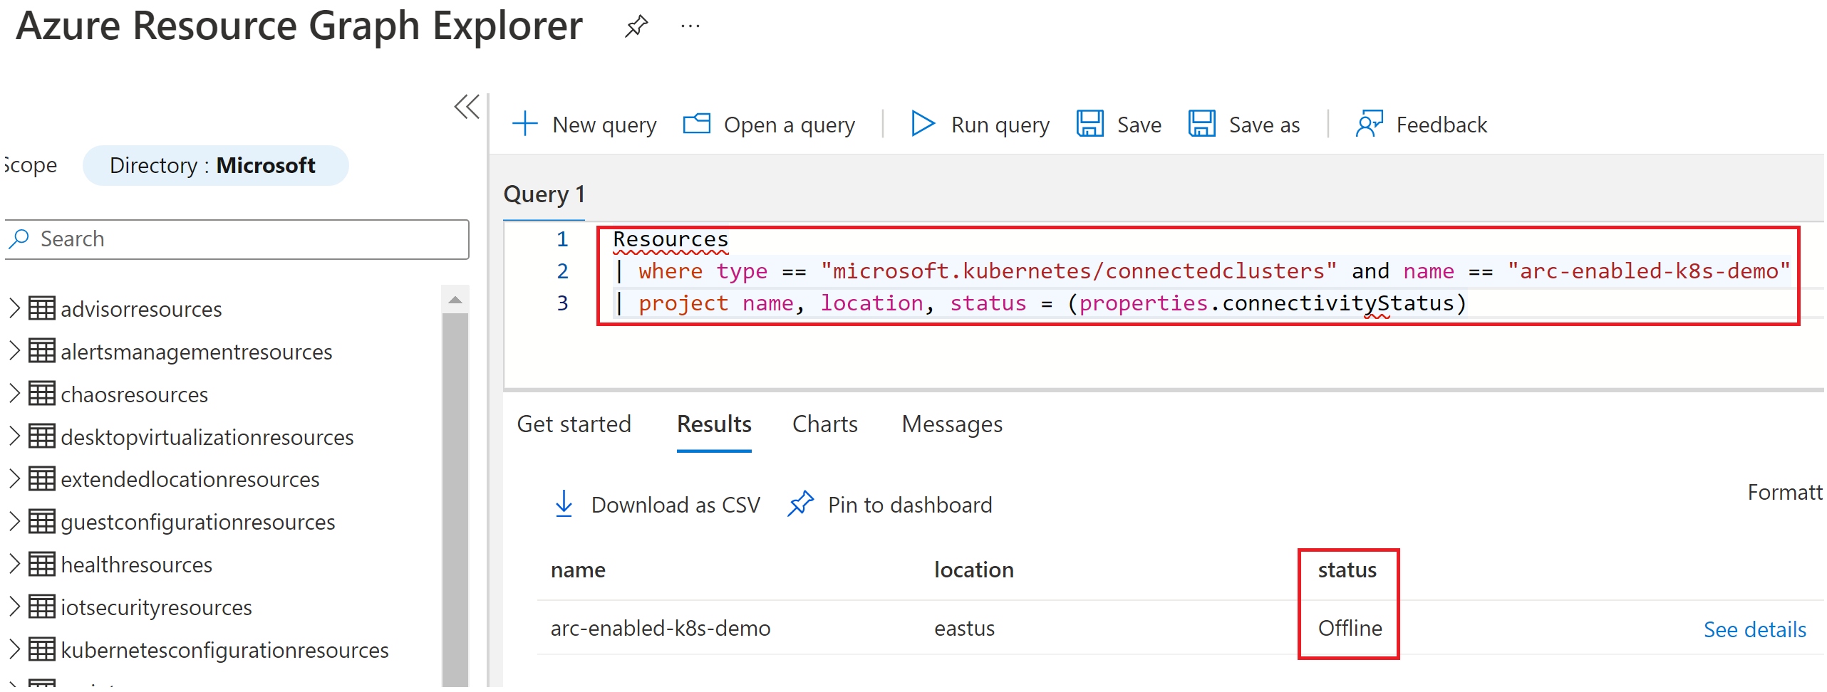This screenshot has width=1827, height=692.
Task: Click the Open a query folder icon
Action: [x=697, y=124]
